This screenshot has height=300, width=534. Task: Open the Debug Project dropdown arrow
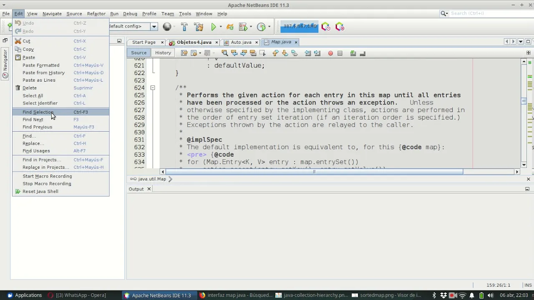tap(251, 27)
